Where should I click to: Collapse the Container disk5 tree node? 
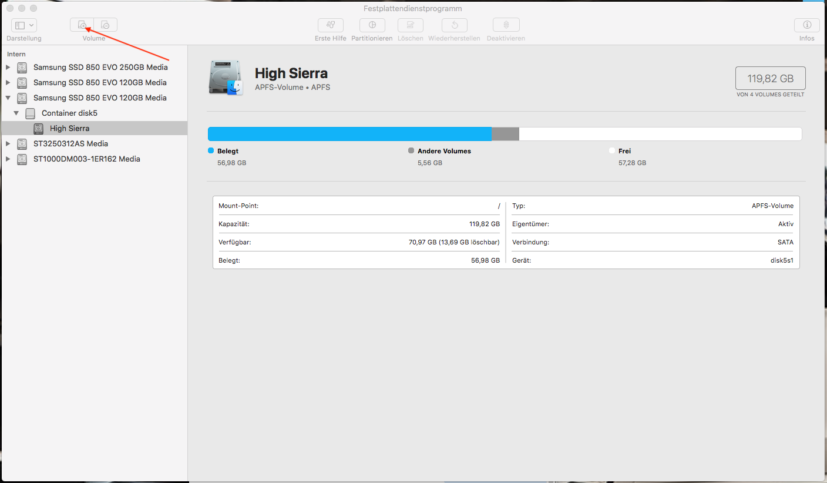coord(16,113)
